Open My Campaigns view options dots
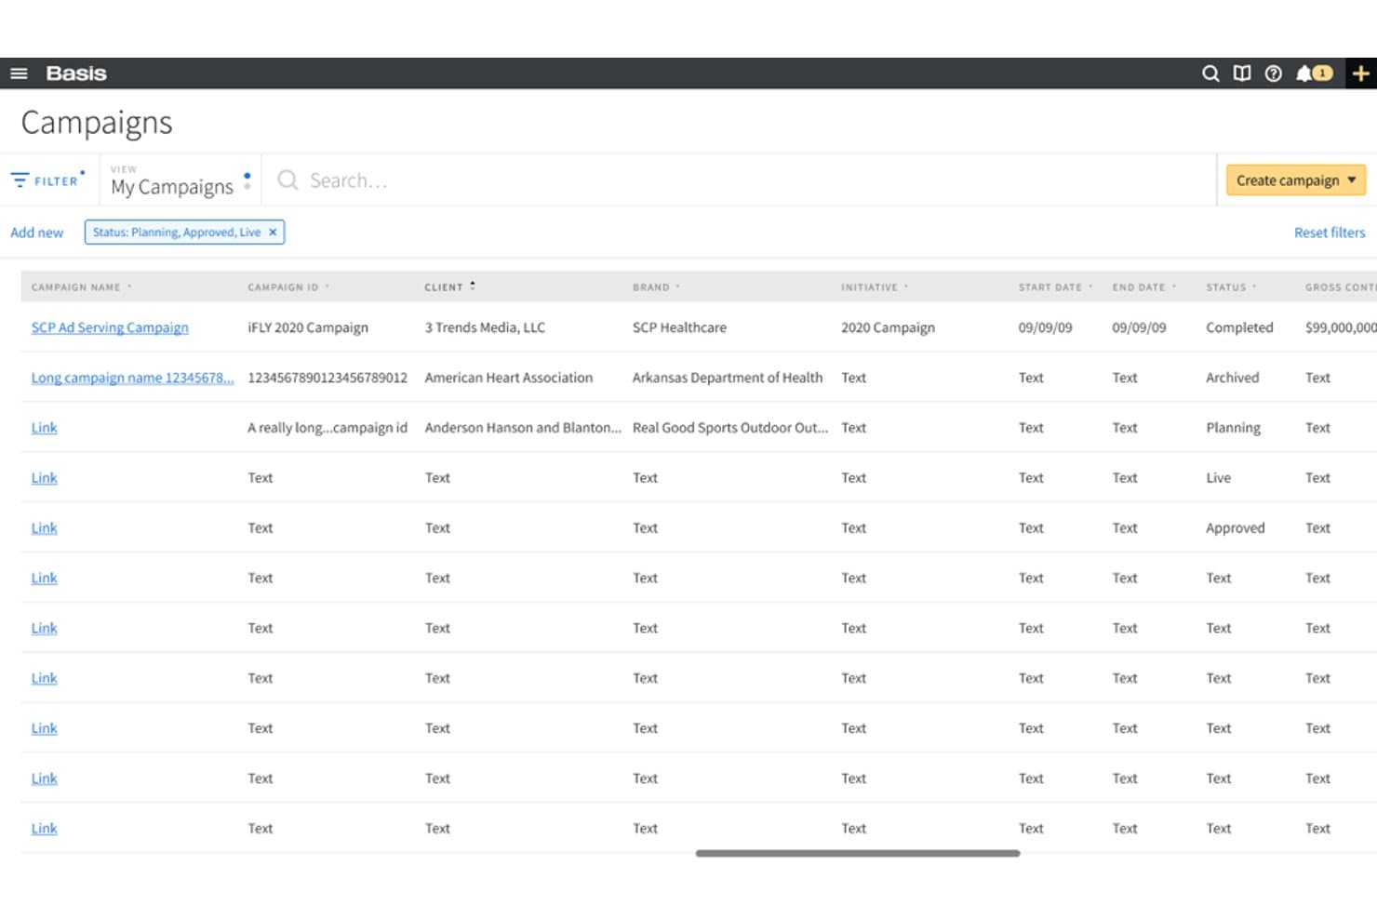Screen dimensions: 1377x918 click(247, 180)
